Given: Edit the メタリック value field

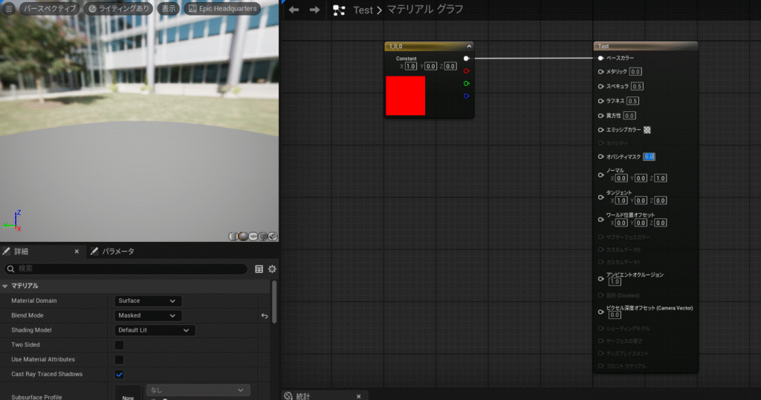Looking at the screenshot, I should coord(635,72).
